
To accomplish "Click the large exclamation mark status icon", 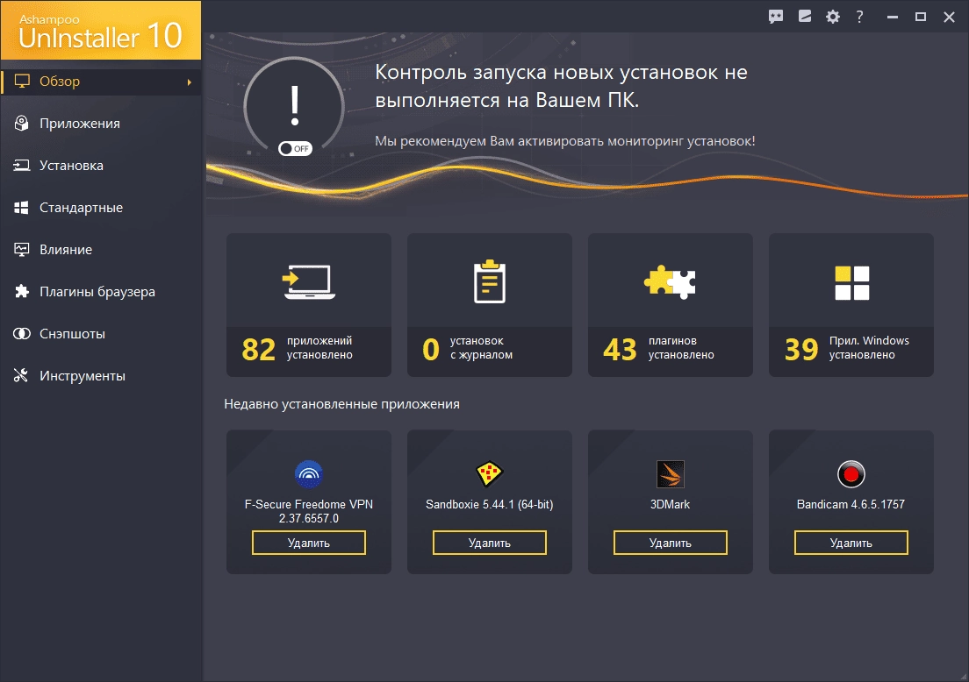I will pyautogui.click(x=295, y=106).
